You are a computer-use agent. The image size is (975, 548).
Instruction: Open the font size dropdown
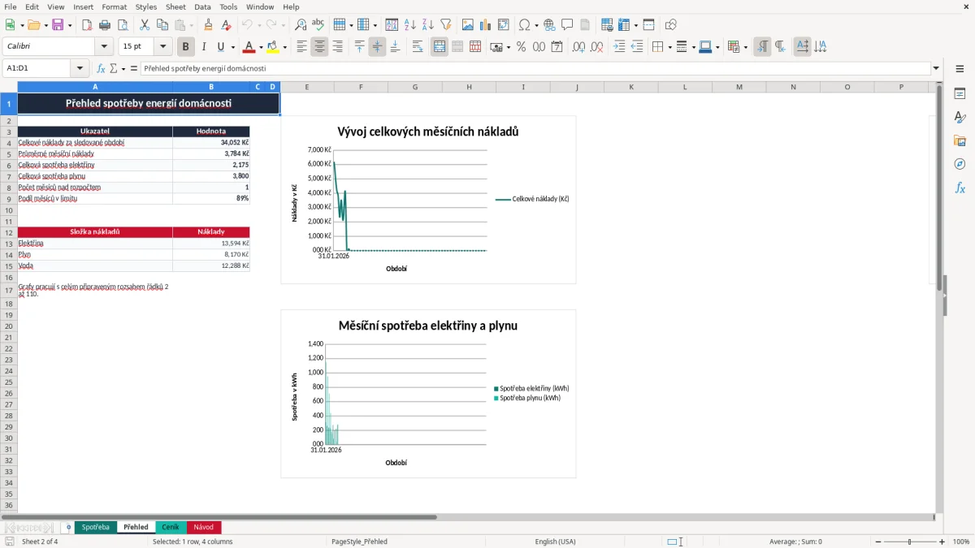pos(163,47)
